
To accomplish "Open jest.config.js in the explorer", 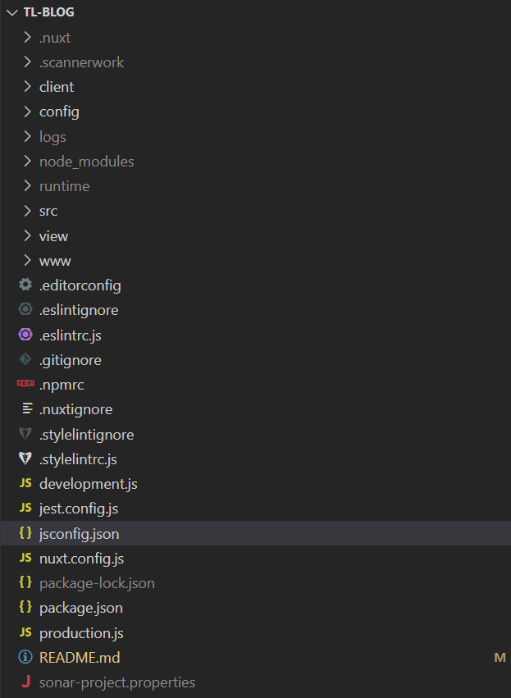I will [79, 509].
